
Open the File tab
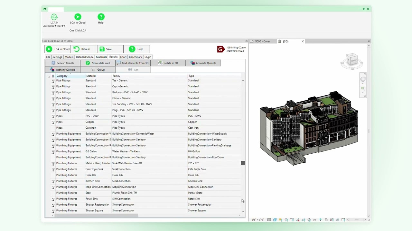48,57
